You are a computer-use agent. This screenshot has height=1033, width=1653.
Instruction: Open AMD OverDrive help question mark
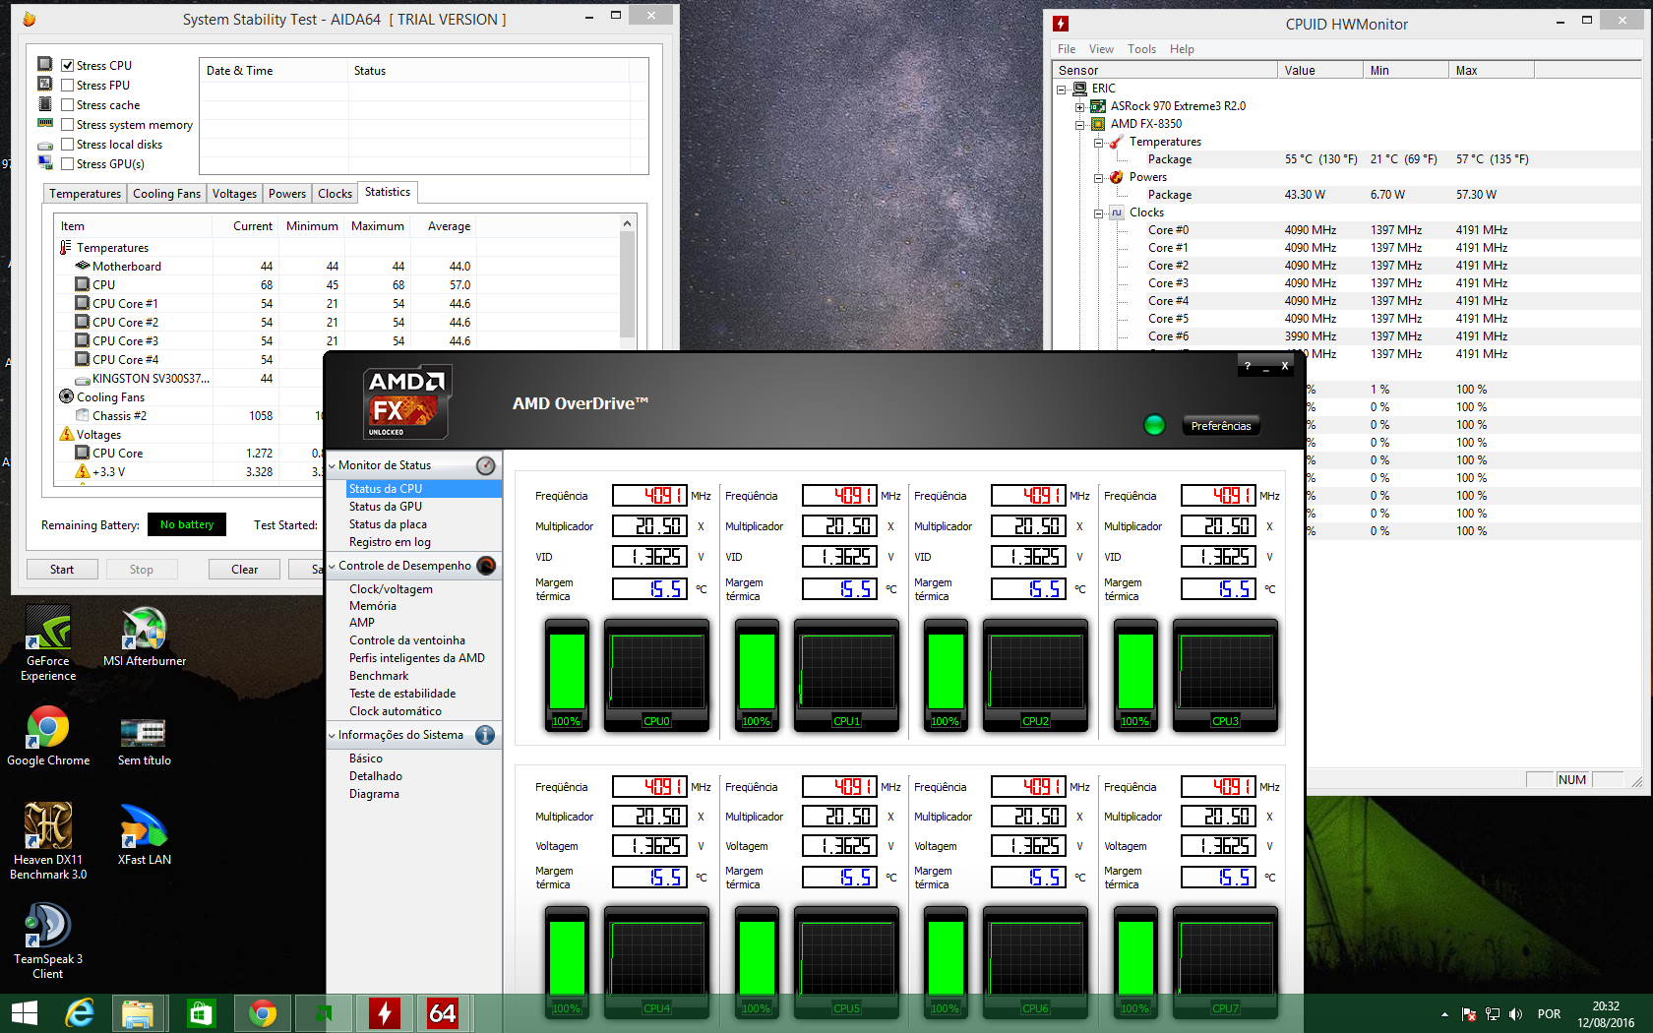1248,366
